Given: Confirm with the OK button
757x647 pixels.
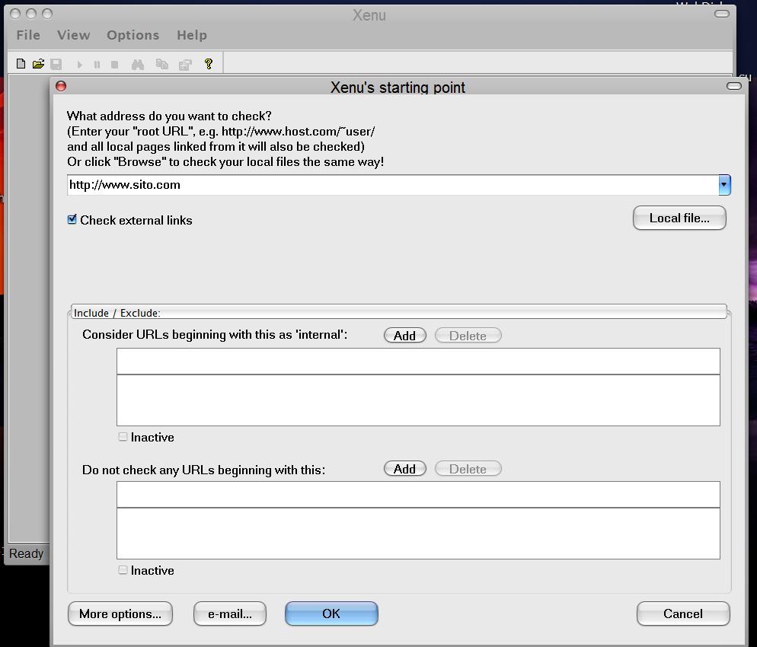Looking at the screenshot, I should [x=331, y=614].
